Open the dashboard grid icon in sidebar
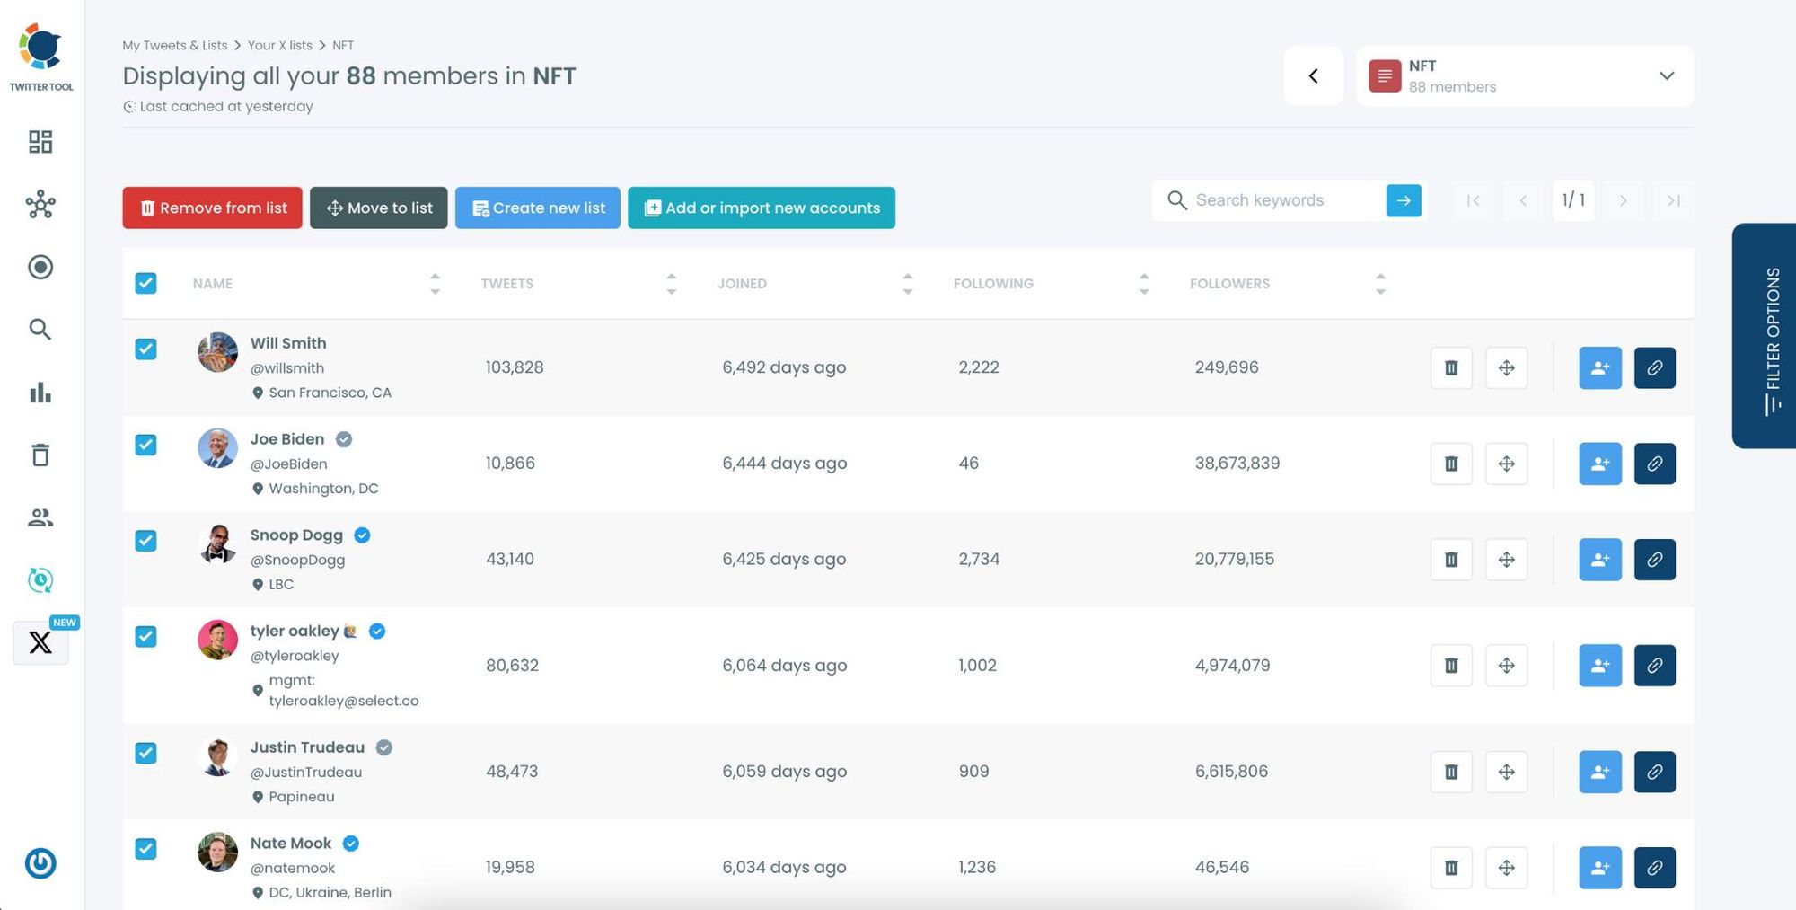The width and height of the screenshot is (1796, 910). point(40,142)
